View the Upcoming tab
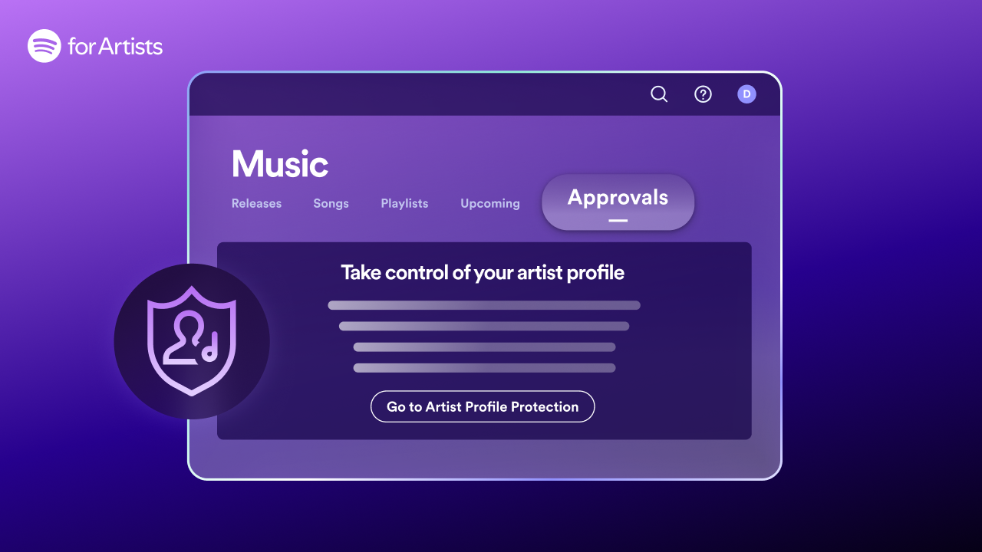This screenshot has width=982, height=552. click(x=489, y=203)
